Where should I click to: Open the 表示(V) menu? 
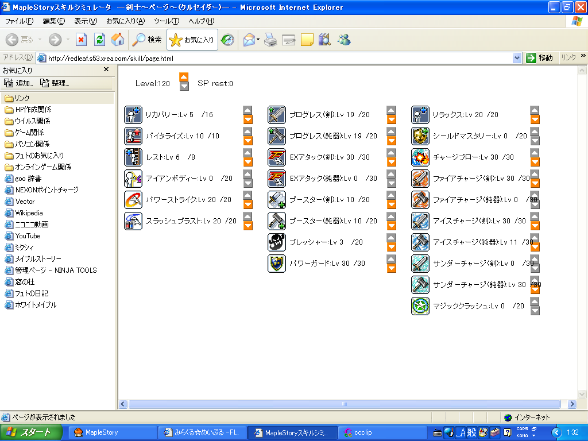pos(86,21)
